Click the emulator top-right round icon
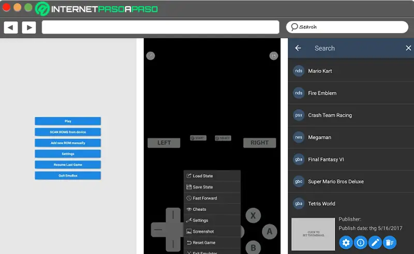This screenshot has height=254, width=414. pyautogui.click(x=274, y=56)
